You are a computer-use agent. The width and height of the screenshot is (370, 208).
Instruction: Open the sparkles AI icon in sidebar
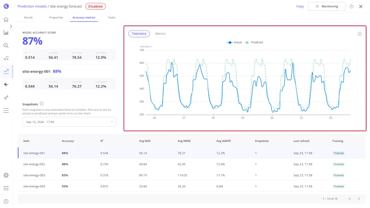pyautogui.click(x=6, y=98)
